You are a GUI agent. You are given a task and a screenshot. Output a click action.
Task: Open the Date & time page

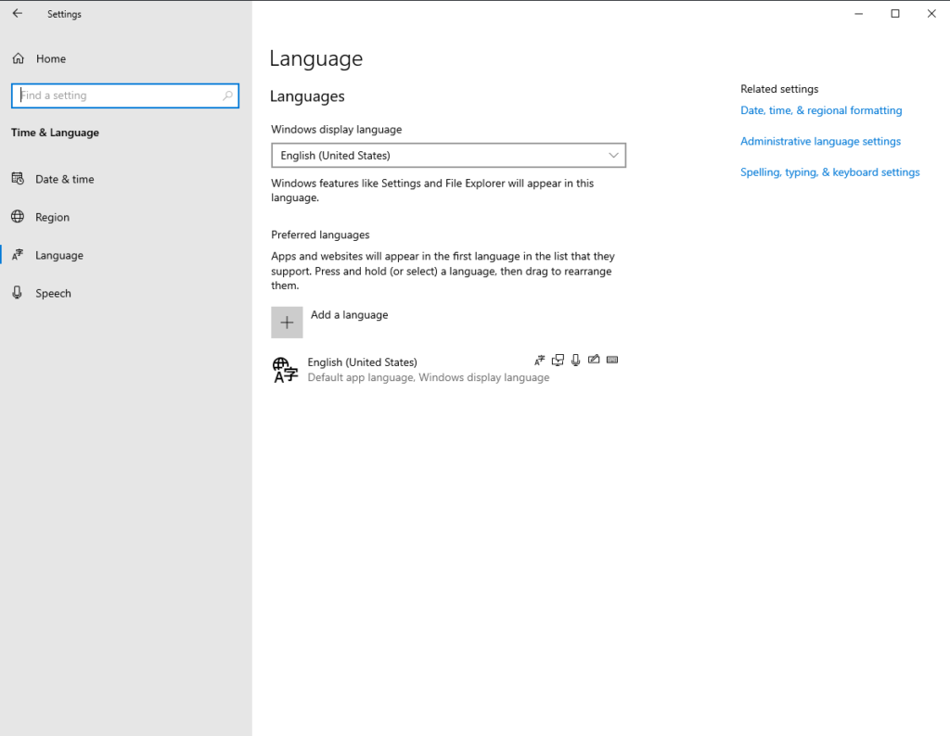pos(126,179)
